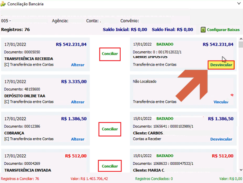Screen dimensions: 243x183
Task: Click the scrollbar up arrow
Action: coord(241,39)
